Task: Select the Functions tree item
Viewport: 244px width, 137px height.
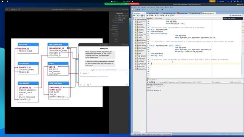Action: (141, 29)
